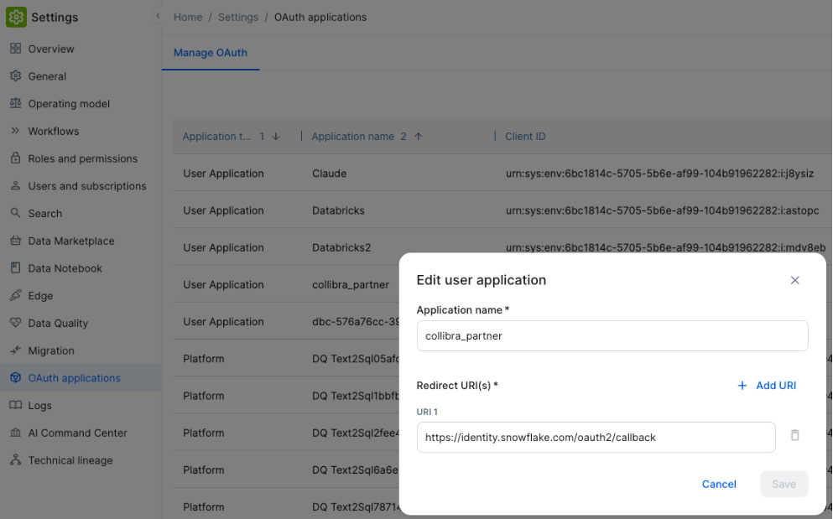Click the Application type column header
This screenshot has width=833, height=519.
point(216,137)
